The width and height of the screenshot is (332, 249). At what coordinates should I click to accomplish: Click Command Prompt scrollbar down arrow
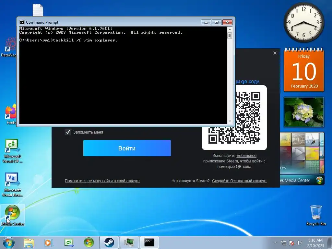pos(230,121)
